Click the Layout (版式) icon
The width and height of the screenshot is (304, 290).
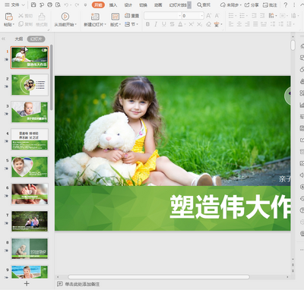point(116,17)
